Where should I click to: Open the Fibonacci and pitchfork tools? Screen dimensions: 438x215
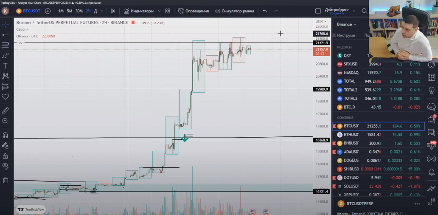[x=6, y=45]
